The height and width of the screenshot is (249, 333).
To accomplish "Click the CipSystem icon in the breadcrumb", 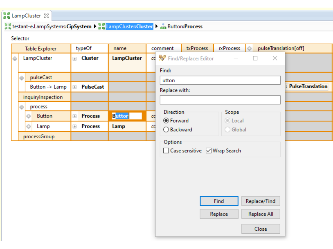I will (x=8, y=26).
